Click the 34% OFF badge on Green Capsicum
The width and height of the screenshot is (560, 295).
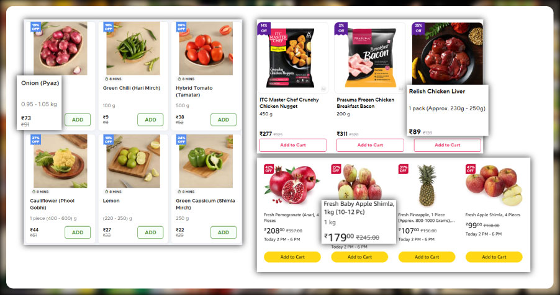pos(181,139)
